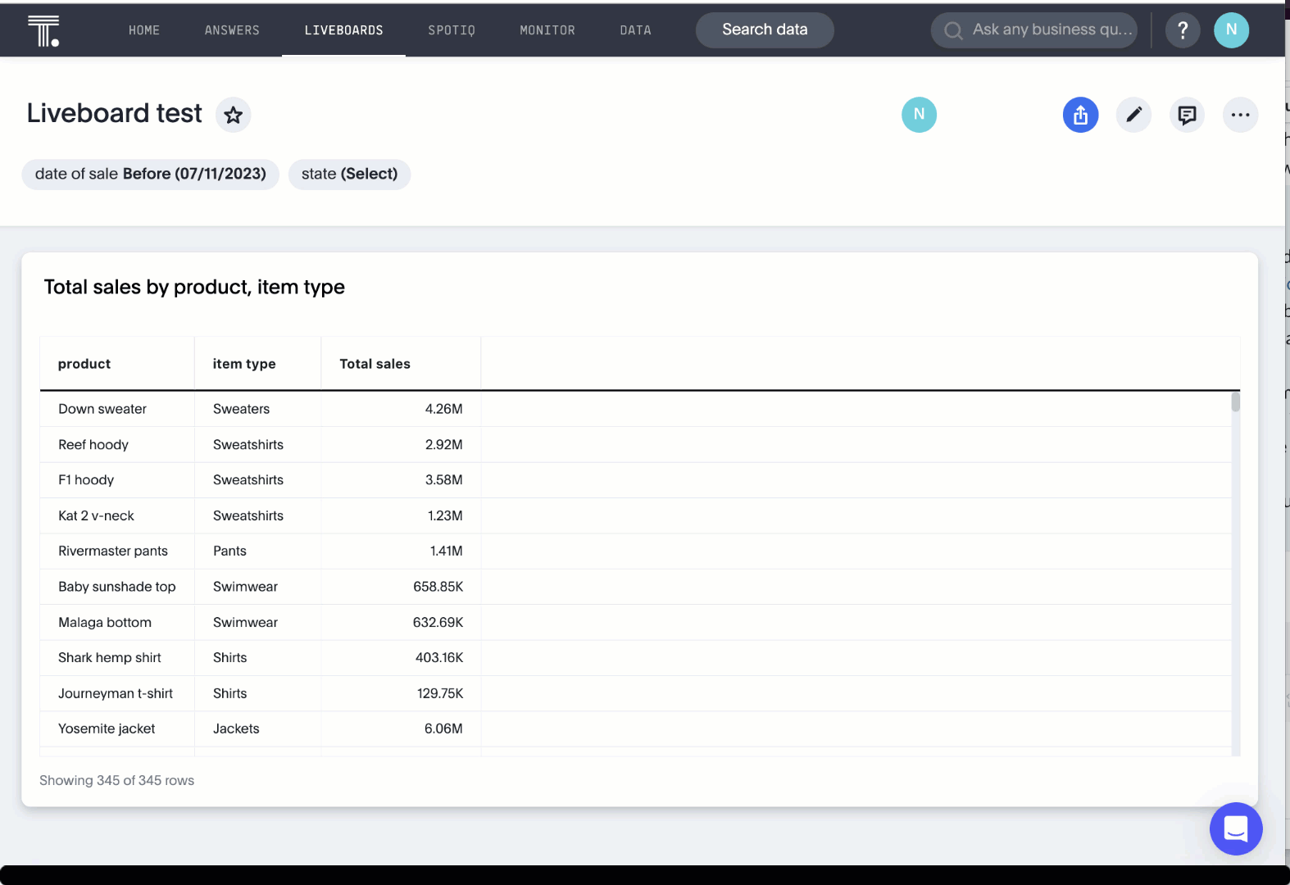Go to the Home tab
This screenshot has width=1290, height=885.
point(144,30)
